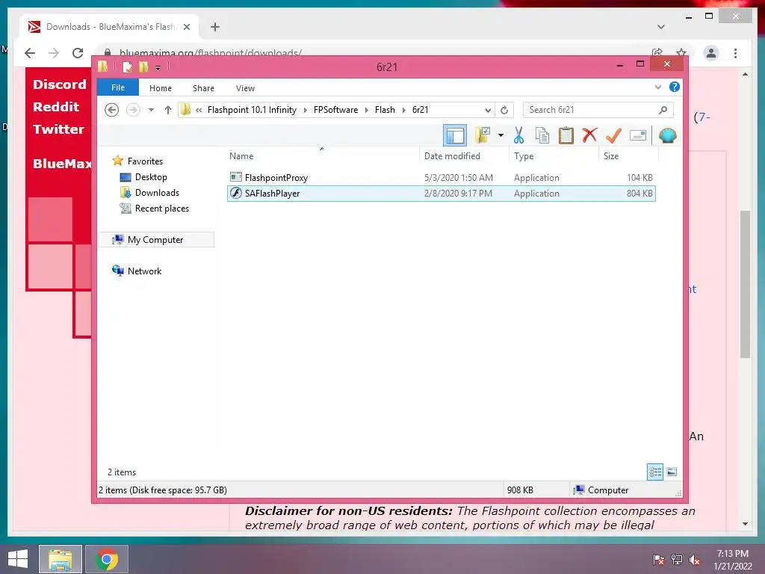Open the Quick Access Toolbar customize dropdown
Screen dimensions: 765x574
tap(158, 68)
